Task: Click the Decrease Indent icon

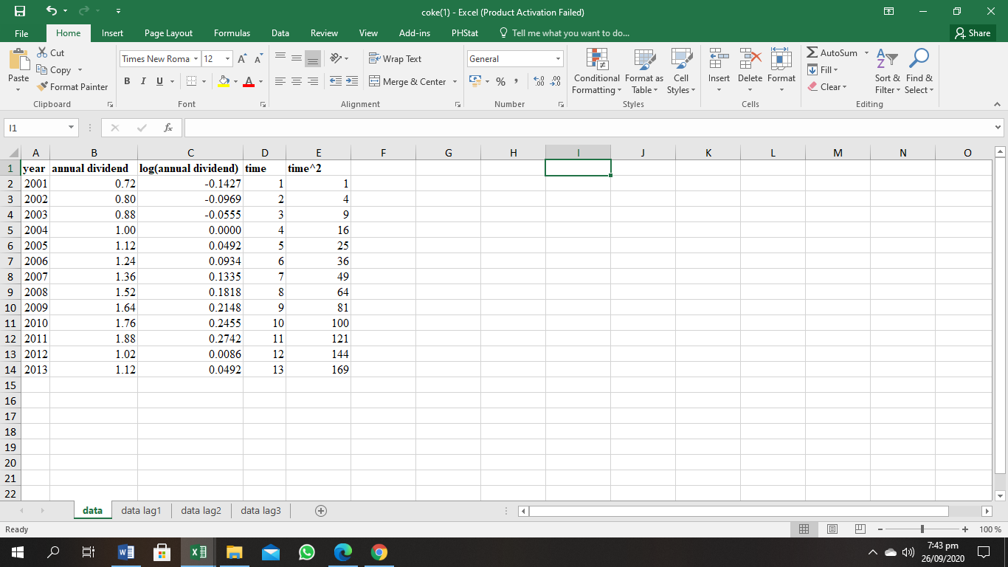Action: 336,81
